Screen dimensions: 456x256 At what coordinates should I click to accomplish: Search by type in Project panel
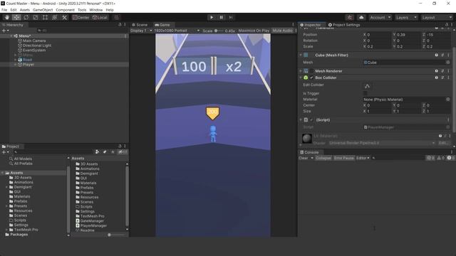coord(98,151)
